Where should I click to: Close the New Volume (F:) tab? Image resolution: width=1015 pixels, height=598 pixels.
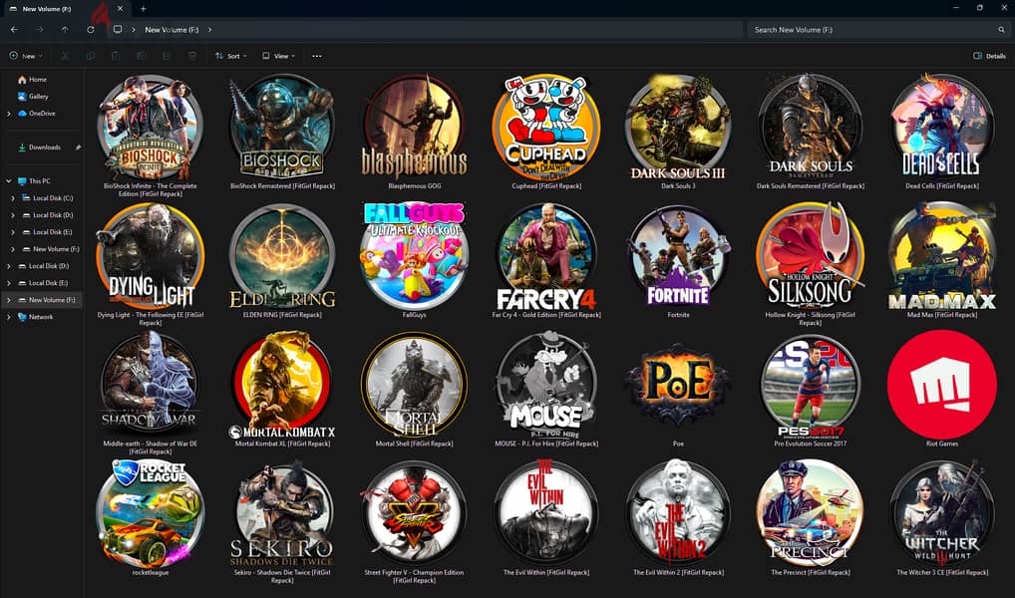[x=120, y=9]
